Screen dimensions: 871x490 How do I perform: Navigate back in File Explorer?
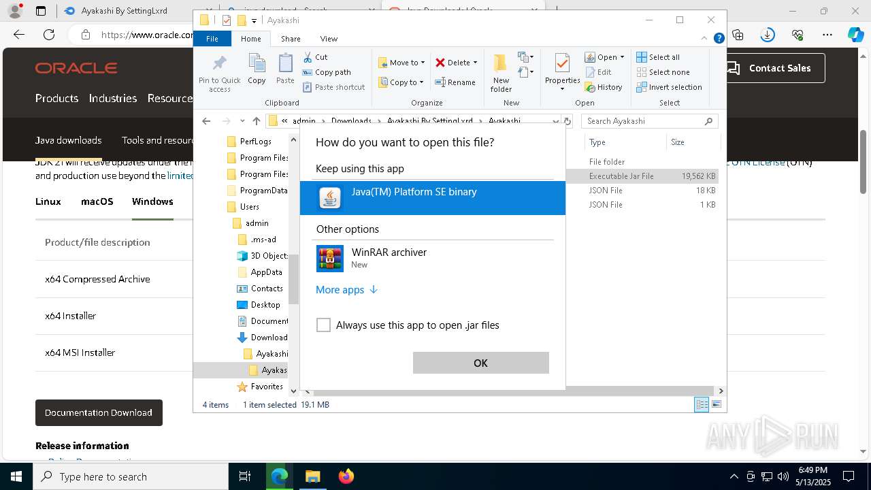(206, 121)
